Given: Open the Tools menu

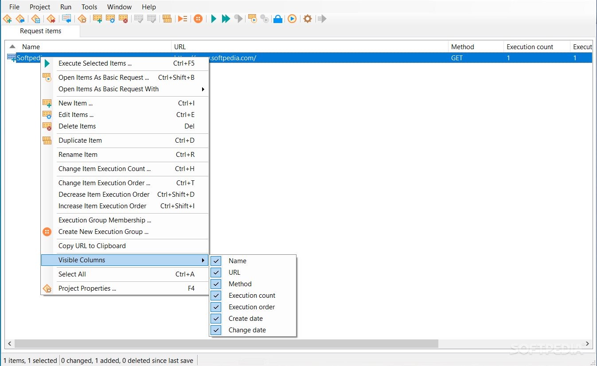Looking at the screenshot, I should coord(90,7).
